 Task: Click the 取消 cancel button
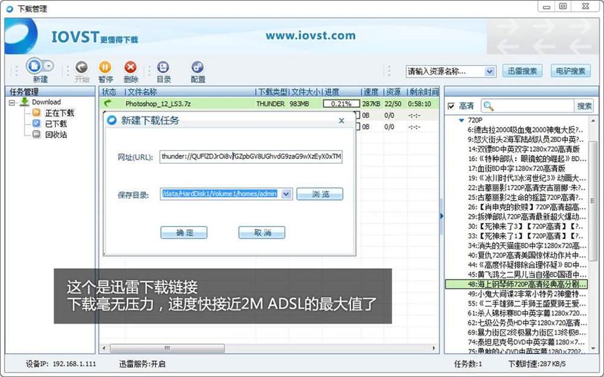262,233
